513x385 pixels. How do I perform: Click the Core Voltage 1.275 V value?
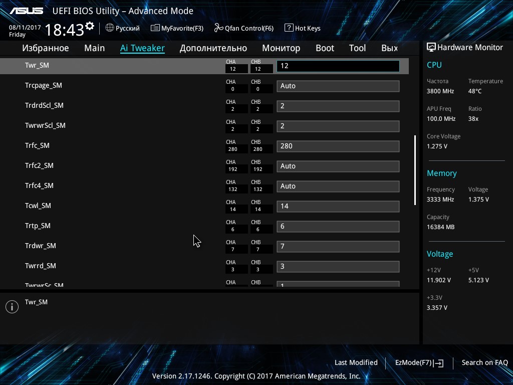[437, 146]
